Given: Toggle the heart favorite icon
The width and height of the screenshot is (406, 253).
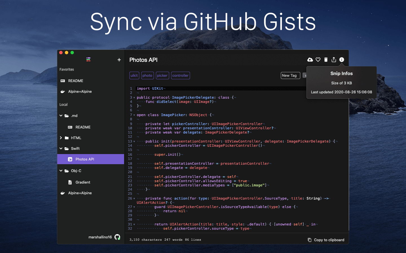Looking at the screenshot, I should pos(318,60).
